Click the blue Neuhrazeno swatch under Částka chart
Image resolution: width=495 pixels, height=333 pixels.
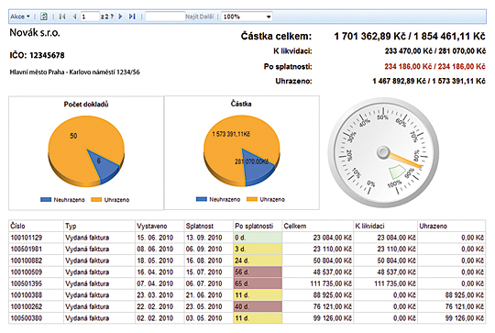click(202, 199)
